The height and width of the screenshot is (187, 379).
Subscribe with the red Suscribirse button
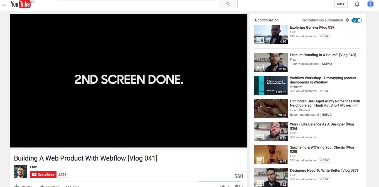click(x=43, y=174)
